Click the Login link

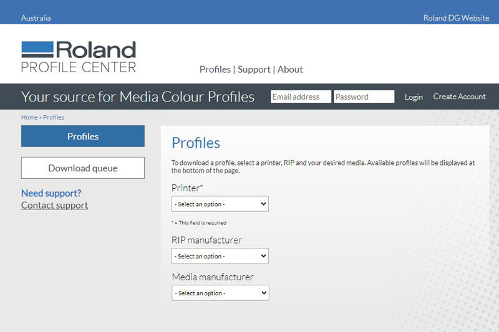414,97
